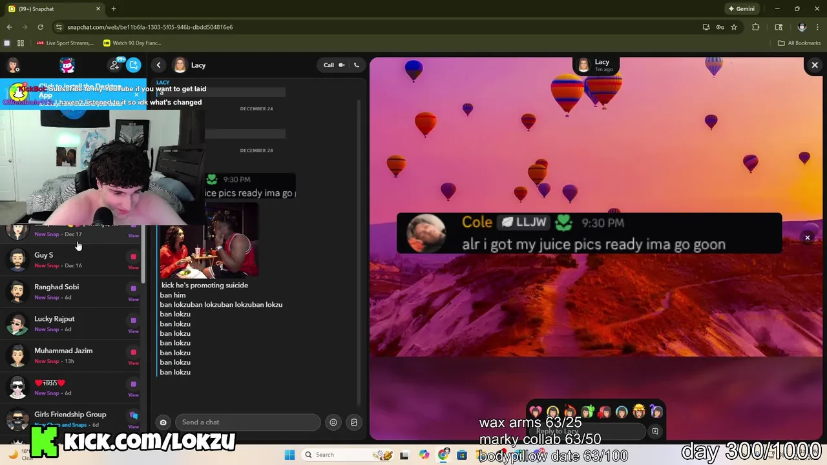Click the Snapchat holiday logo at top

pyautogui.click(x=67, y=65)
